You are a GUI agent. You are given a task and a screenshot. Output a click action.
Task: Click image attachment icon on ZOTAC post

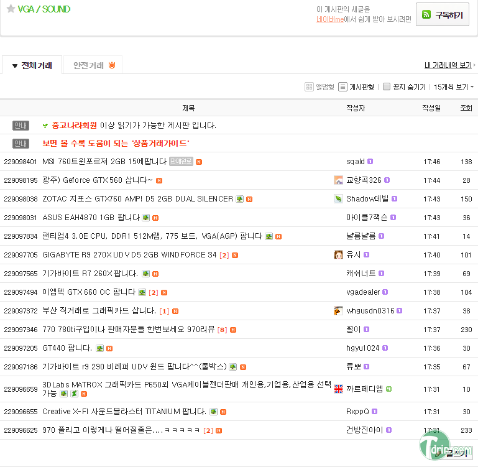click(240, 199)
